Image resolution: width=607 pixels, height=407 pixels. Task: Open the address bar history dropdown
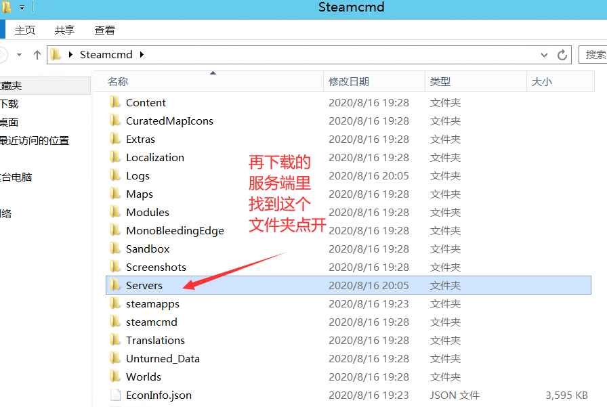tap(544, 55)
